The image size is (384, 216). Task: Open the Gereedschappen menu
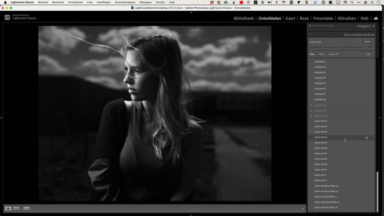125,2
